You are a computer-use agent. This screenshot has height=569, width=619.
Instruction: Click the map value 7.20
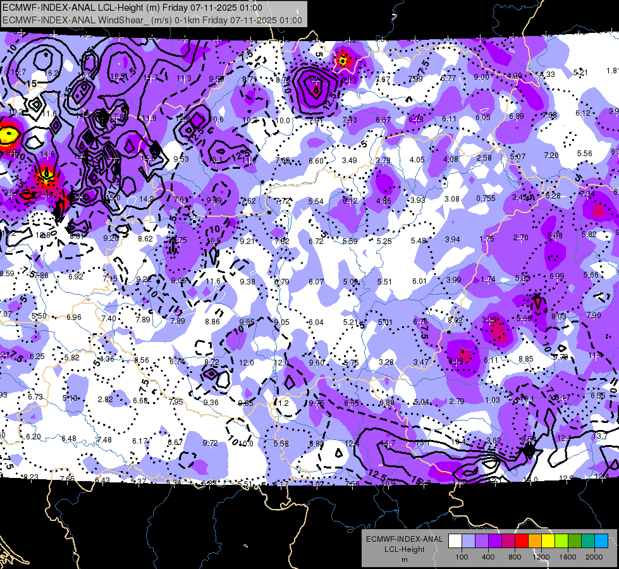551,155
